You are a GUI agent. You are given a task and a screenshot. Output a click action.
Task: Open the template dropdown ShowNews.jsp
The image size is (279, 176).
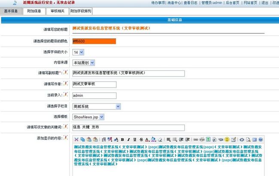88,117
